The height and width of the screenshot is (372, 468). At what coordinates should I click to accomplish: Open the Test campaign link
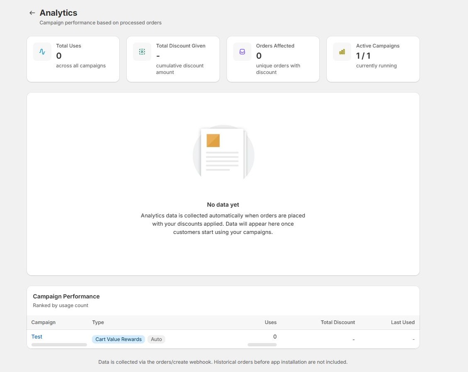[37, 336]
